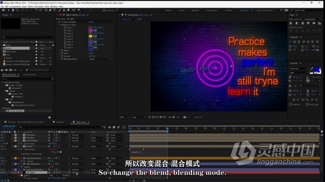325x182 pixels.
Task: Hide the Dart board Glow layer eye
Action: (2, 158)
